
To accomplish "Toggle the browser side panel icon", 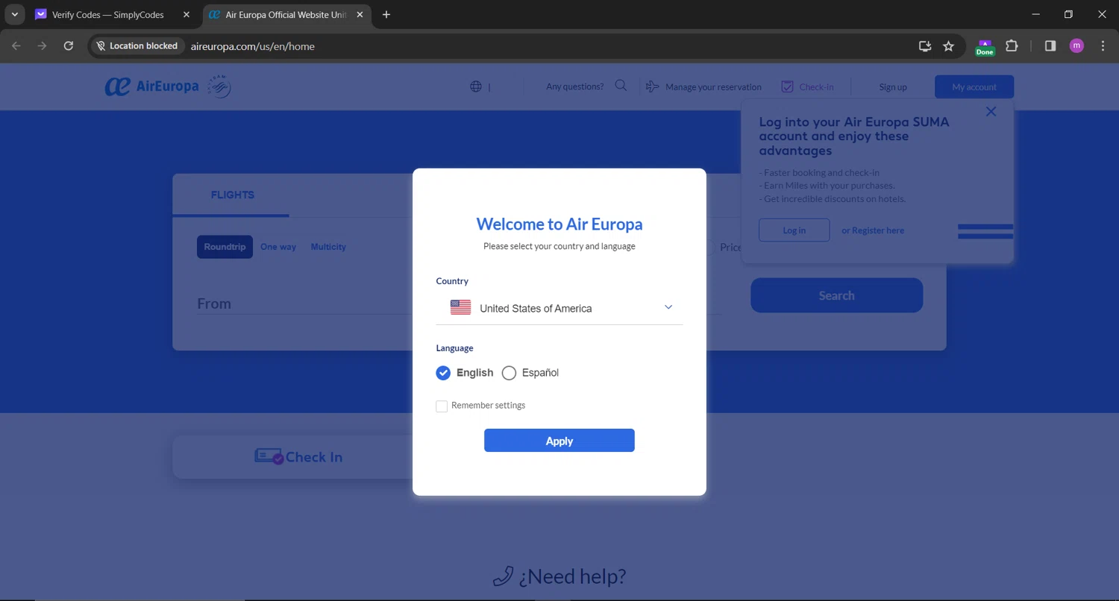I will pos(1050,46).
